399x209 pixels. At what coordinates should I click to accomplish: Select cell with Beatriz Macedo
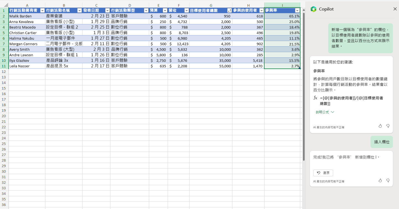point(27,27)
